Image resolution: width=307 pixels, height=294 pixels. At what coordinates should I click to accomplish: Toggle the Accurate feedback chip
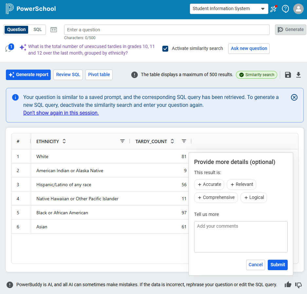pos(209,185)
